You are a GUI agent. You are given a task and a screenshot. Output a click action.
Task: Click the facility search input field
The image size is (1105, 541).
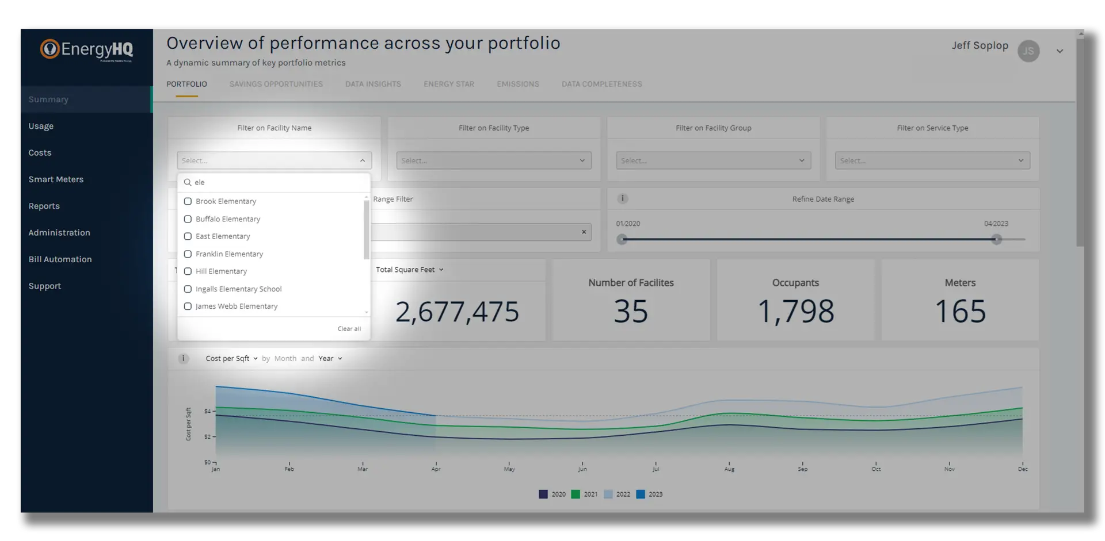(279, 182)
